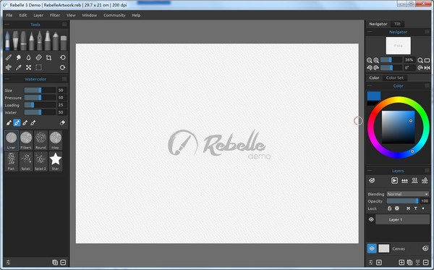Toggle lock transparency checker icon
This screenshot has height=270, width=434.
click(397, 208)
